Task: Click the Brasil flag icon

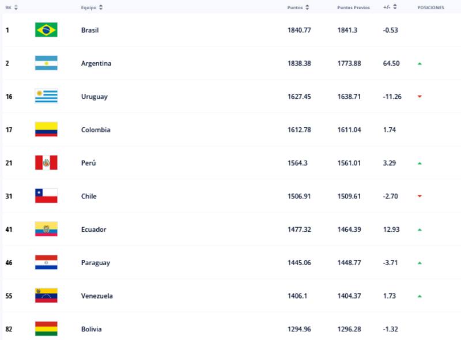Action: pos(46,30)
